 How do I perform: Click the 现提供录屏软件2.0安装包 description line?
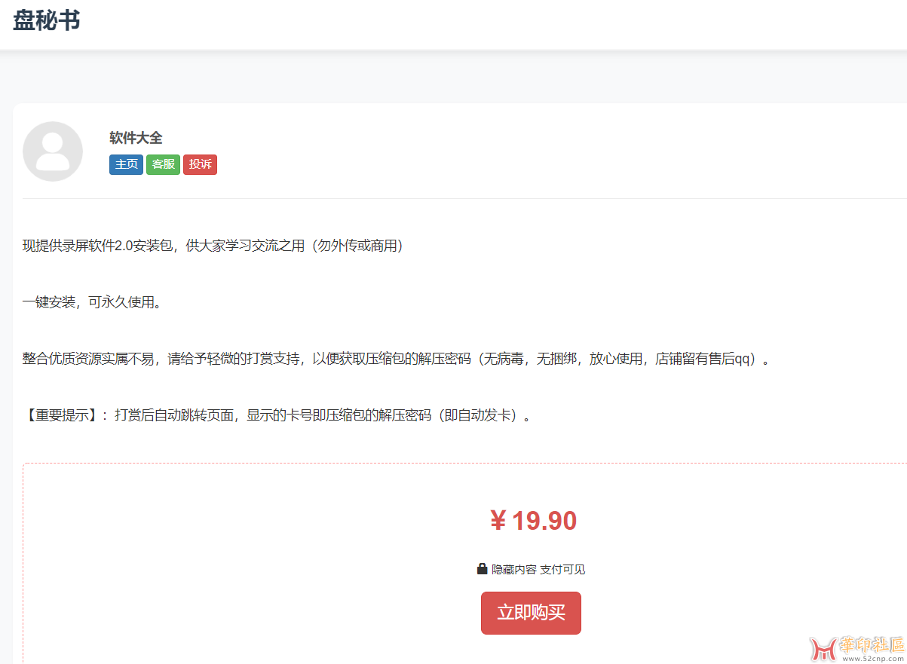tap(213, 246)
